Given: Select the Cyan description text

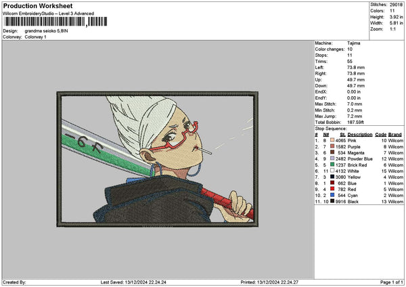Looking at the screenshot, I should pos(353,196).
